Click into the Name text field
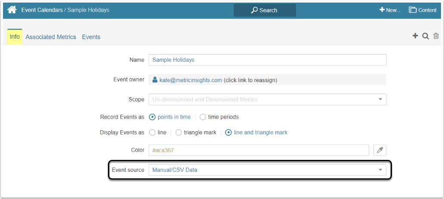The width and height of the screenshot is (444, 199). tap(267, 60)
